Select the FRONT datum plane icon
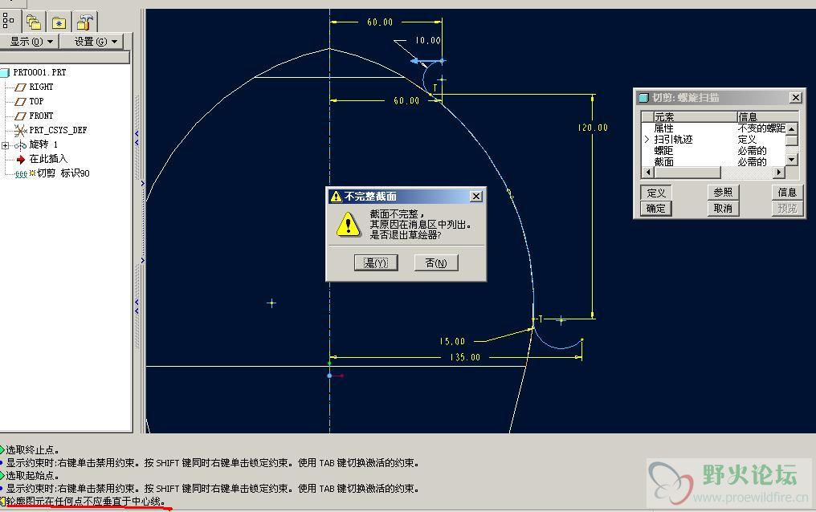The width and height of the screenshot is (816, 512). click(20, 116)
